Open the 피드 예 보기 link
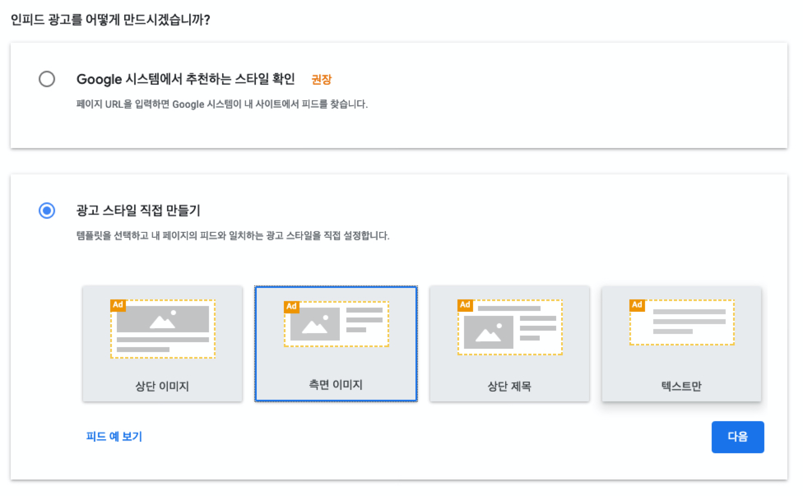The image size is (803, 496). click(x=114, y=436)
